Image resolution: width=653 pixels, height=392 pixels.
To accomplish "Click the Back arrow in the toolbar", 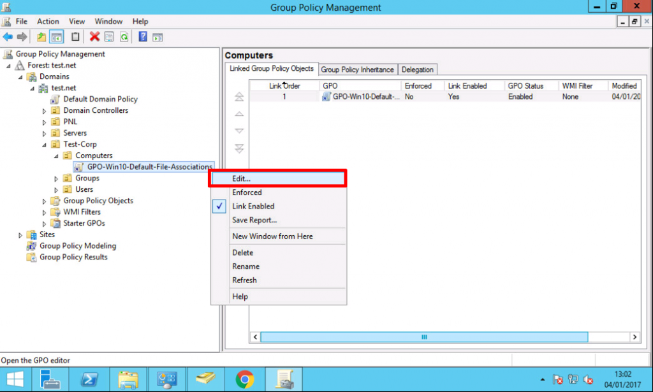I will point(8,37).
